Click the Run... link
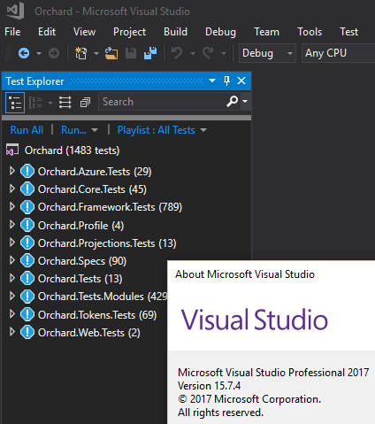This screenshot has height=424, width=375. [73, 130]
